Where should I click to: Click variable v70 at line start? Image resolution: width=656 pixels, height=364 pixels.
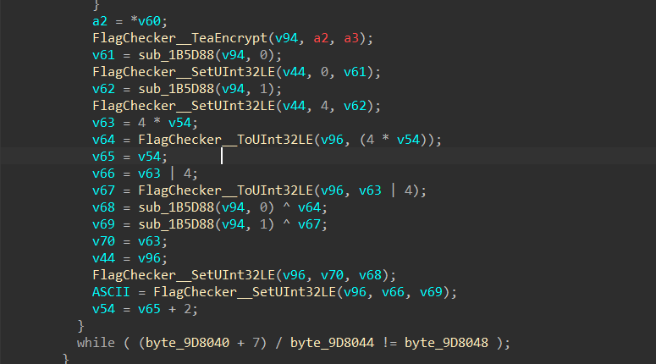(102, 240)
